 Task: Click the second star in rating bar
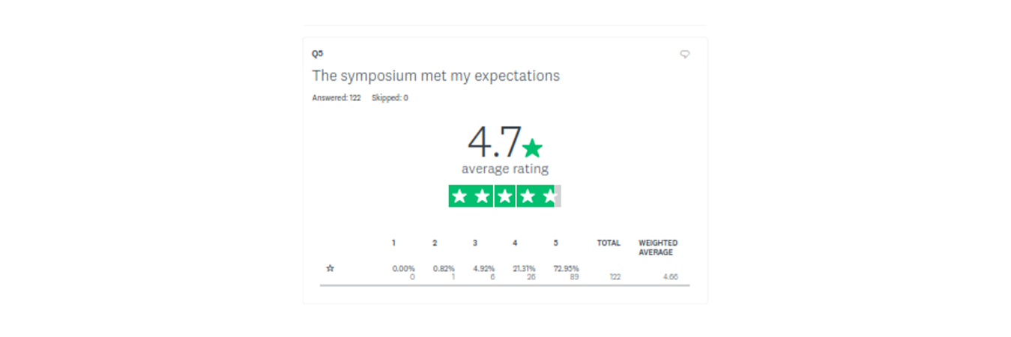482,196
